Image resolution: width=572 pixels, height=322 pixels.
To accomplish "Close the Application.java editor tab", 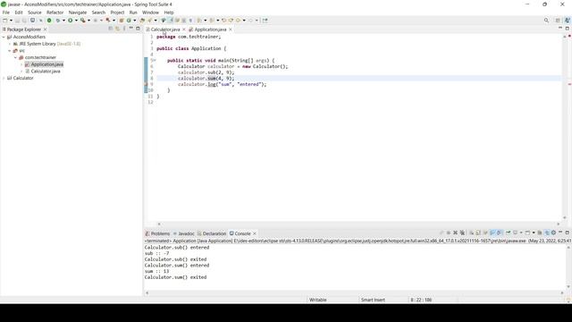I will tap(231, 30).
